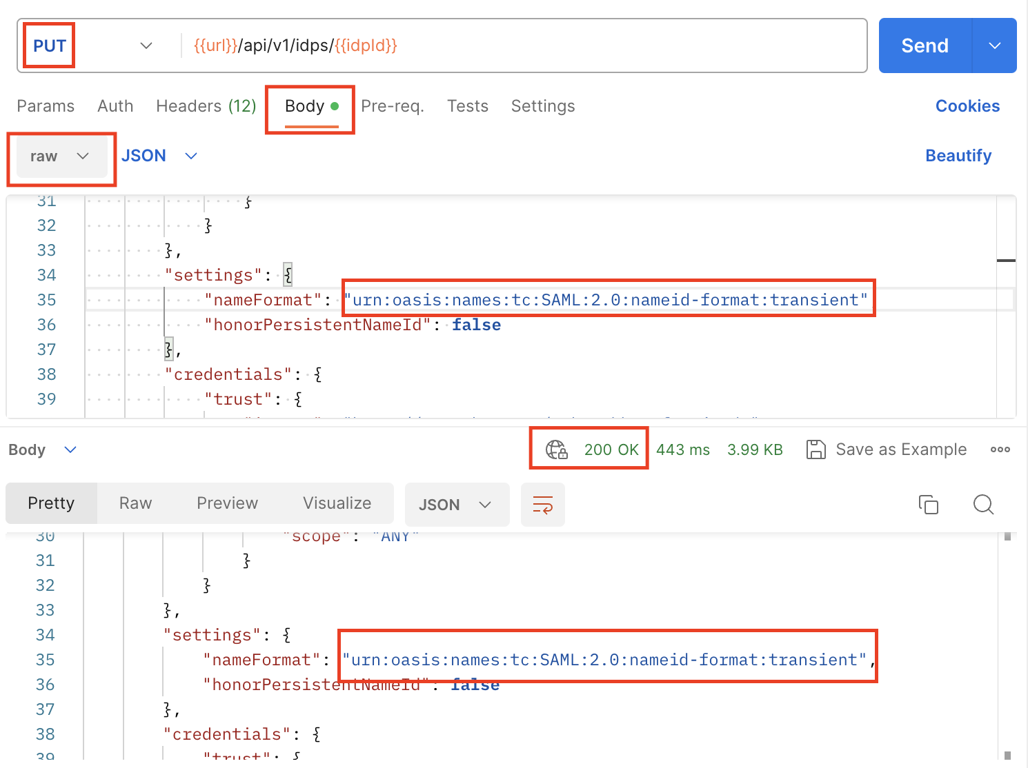Toggle word wrap in response viewer
Screen dimensions: 1028x768
[x=542, y=505]
